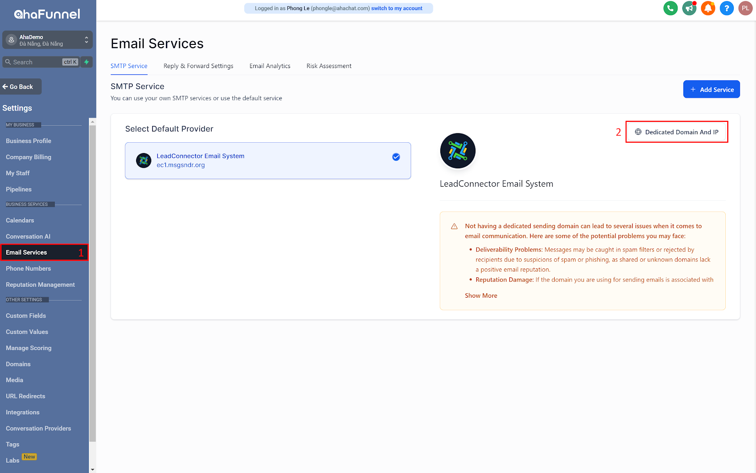Toggle the LeadConnector provider selected checkmark
The width and height of the screenshot is (756, 473).
coord(396,157)
